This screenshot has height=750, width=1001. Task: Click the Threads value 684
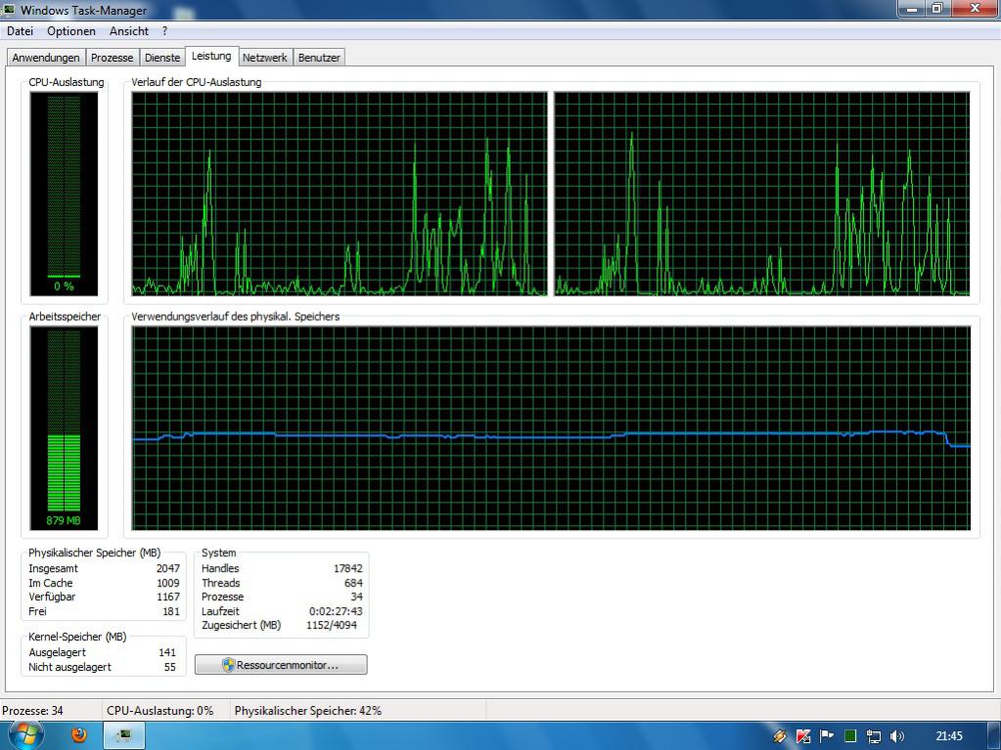pos(353,583)
